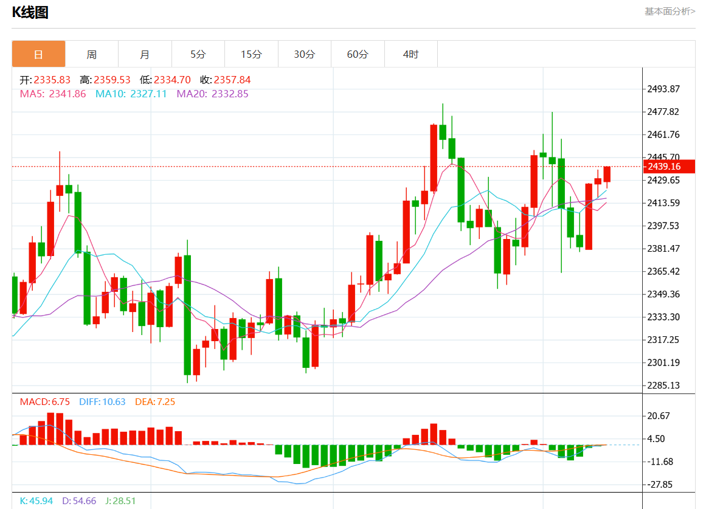Screen dimensions: 706x509
Task: Click the 4.50 MACD axis label
Action: coord(656,438)
